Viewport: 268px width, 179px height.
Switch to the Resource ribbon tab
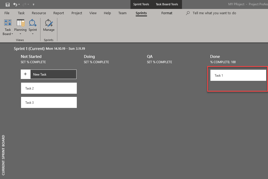coord(39,13)
